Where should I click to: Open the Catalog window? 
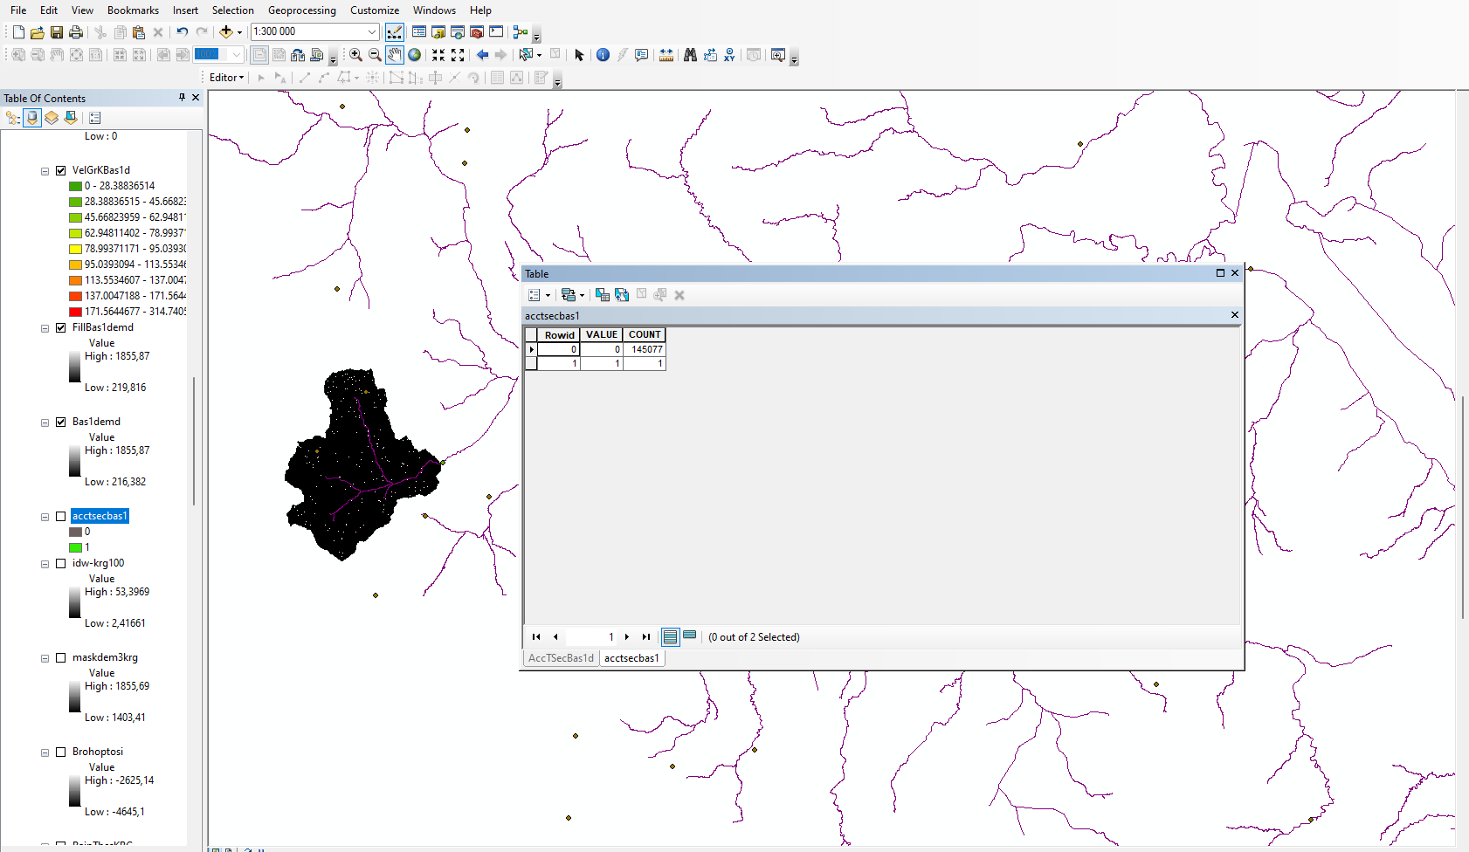point(438,32)
